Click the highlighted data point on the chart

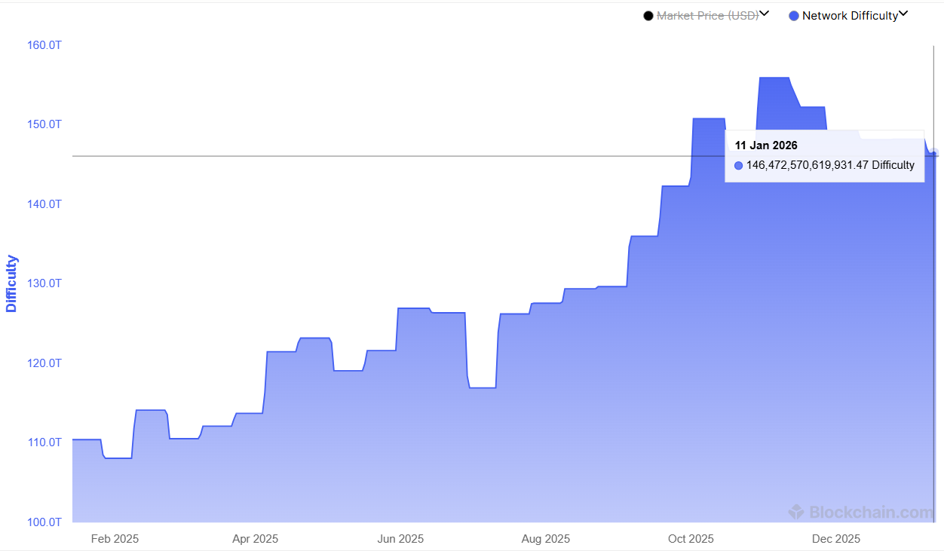[x=933, y=154]
